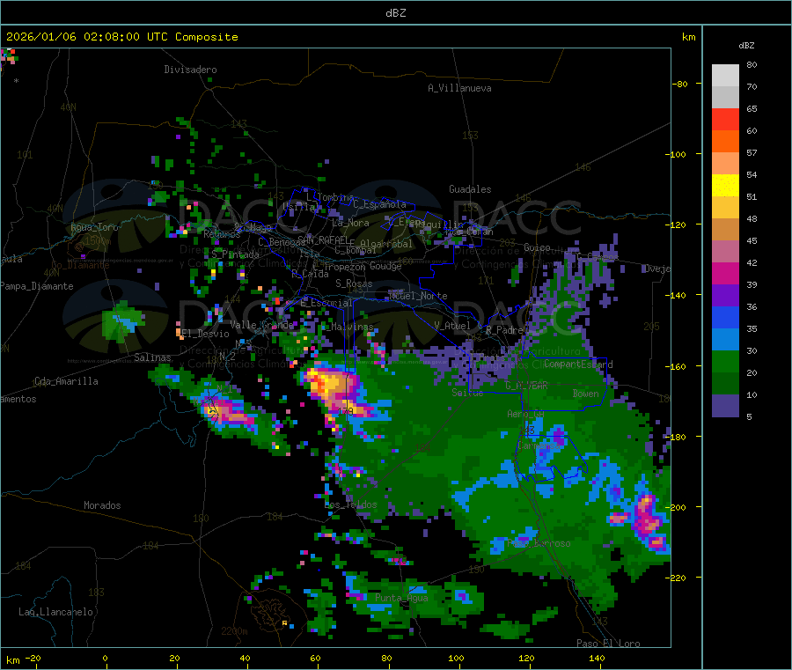
Task: Click the Cda_Amarilla label
Action: coord(66,381)
